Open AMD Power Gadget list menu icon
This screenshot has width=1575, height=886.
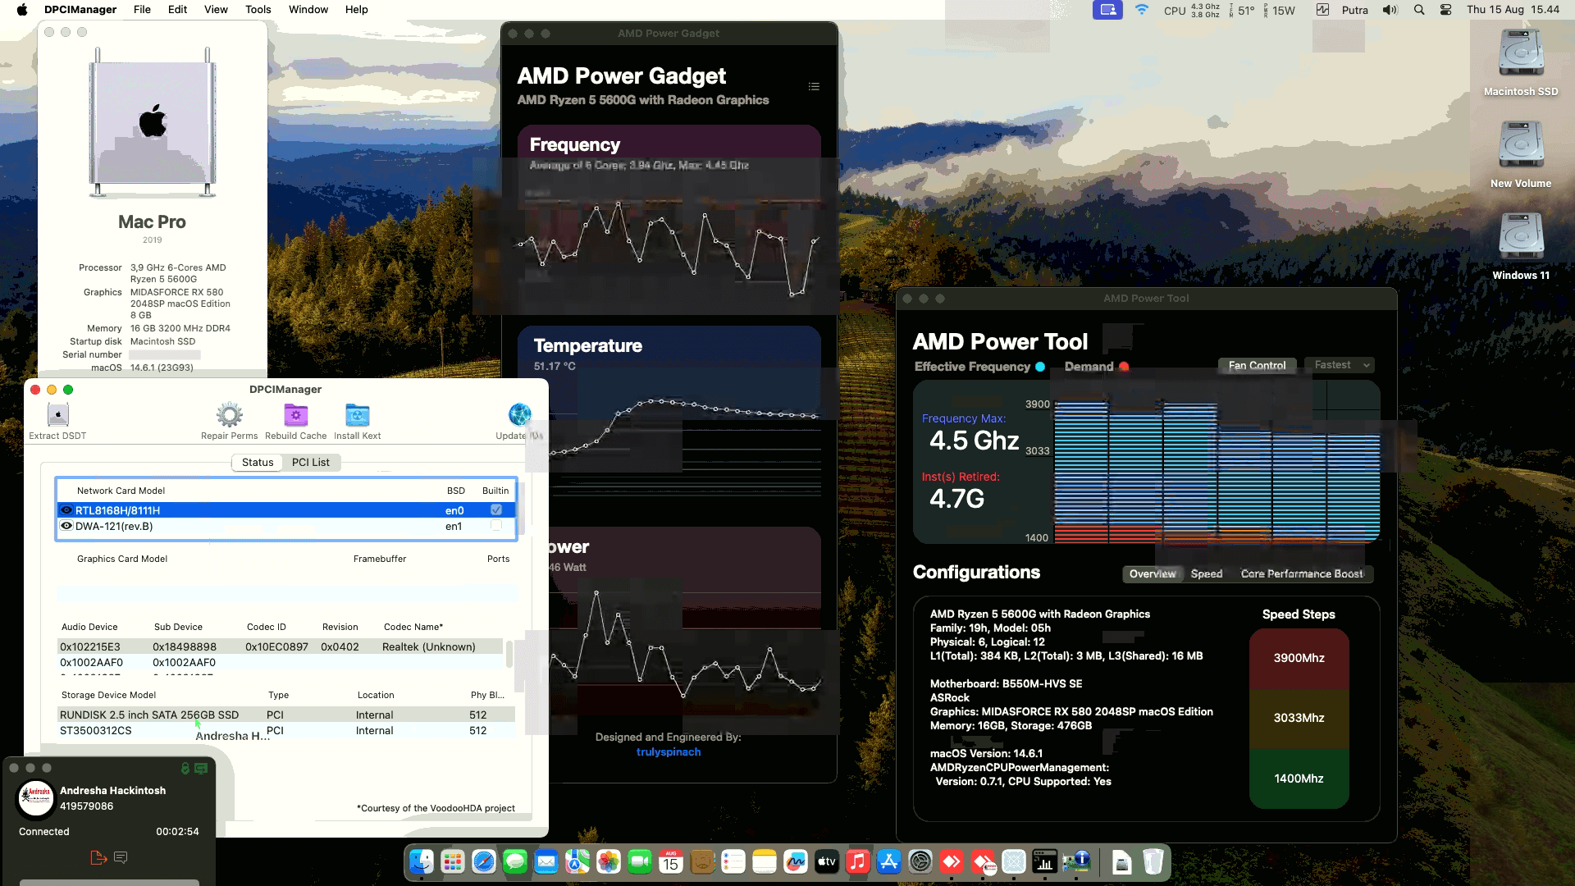[814, 86]
